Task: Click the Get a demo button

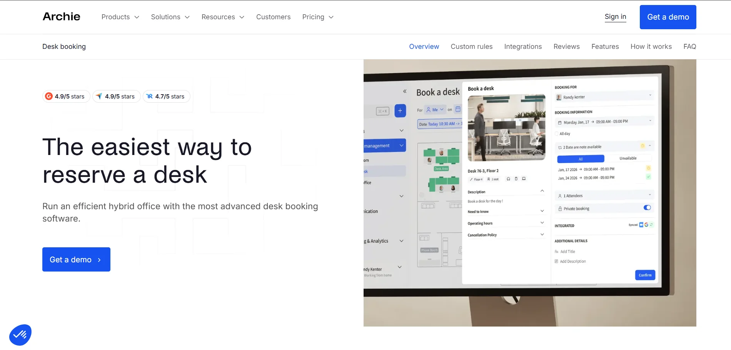Action: (668, 17)
